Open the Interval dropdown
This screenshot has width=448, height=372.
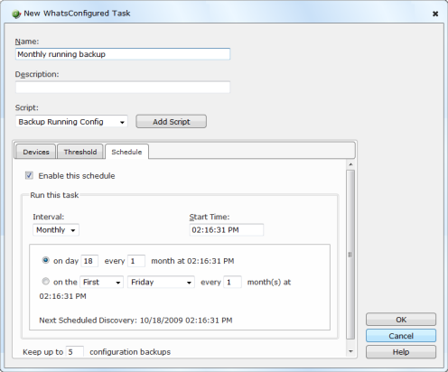click(56, 230)
